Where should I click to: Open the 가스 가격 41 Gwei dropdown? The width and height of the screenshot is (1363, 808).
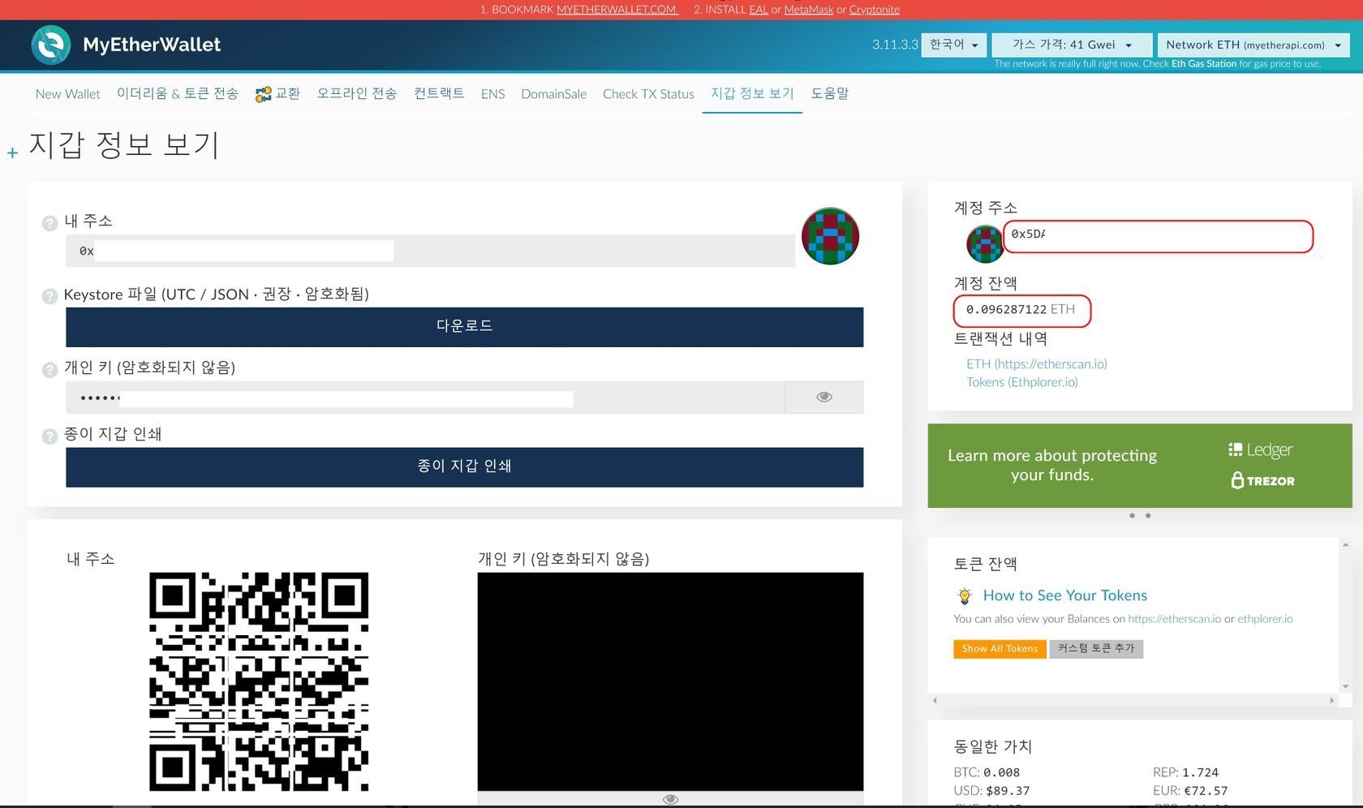click(1073, 45)
